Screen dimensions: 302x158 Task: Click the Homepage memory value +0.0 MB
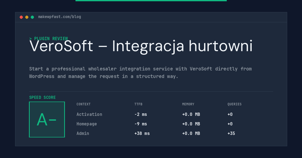click(x=191, y=124)
